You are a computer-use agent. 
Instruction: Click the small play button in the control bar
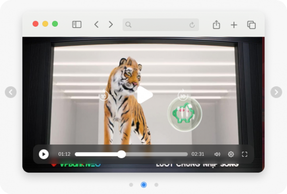coord(44,154)
